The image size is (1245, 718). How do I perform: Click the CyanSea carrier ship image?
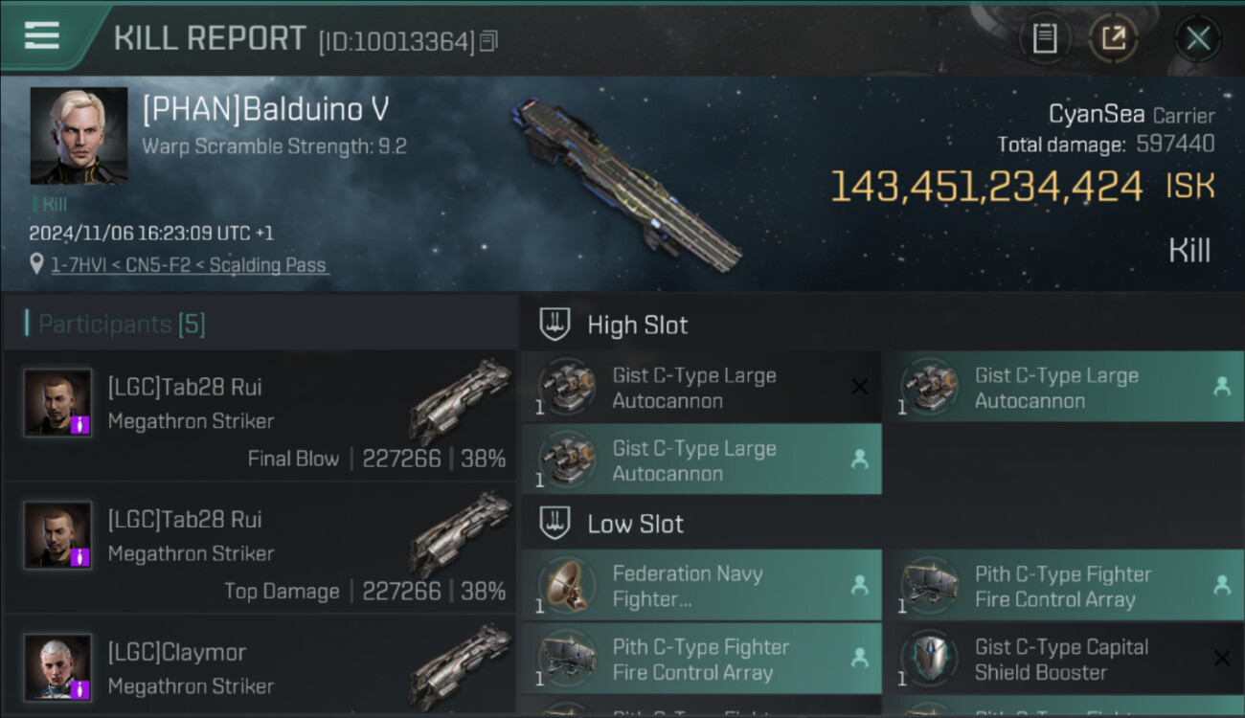click(x=627, y=184)
